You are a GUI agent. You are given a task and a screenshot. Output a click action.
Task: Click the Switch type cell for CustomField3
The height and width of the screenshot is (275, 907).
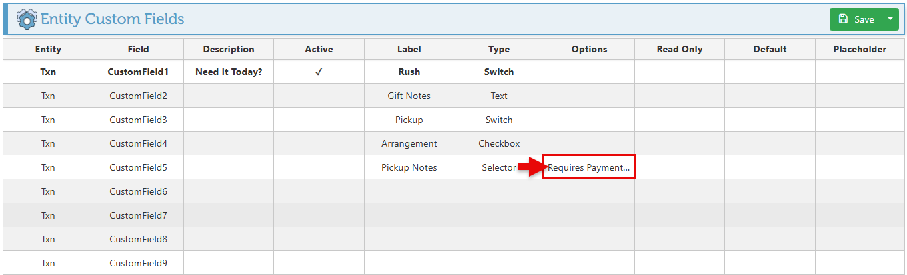point(498,120)
